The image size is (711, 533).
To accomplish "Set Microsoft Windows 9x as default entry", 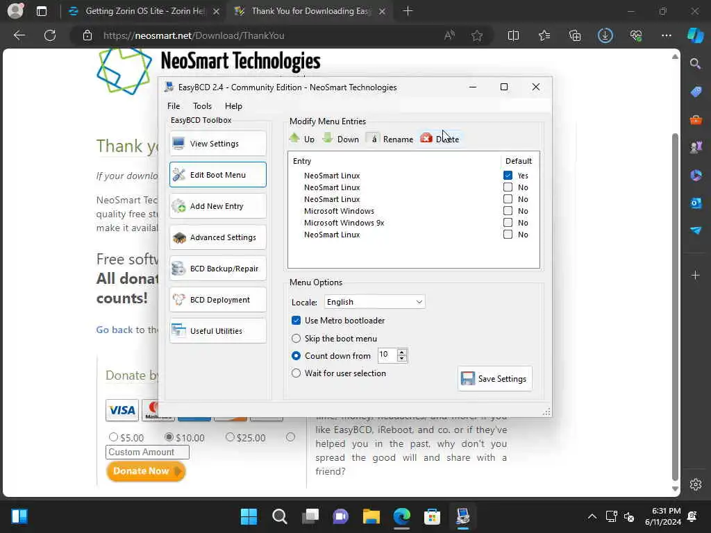I will coord(508,223).
